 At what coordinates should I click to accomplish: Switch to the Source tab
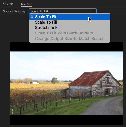tap(8, 4)
